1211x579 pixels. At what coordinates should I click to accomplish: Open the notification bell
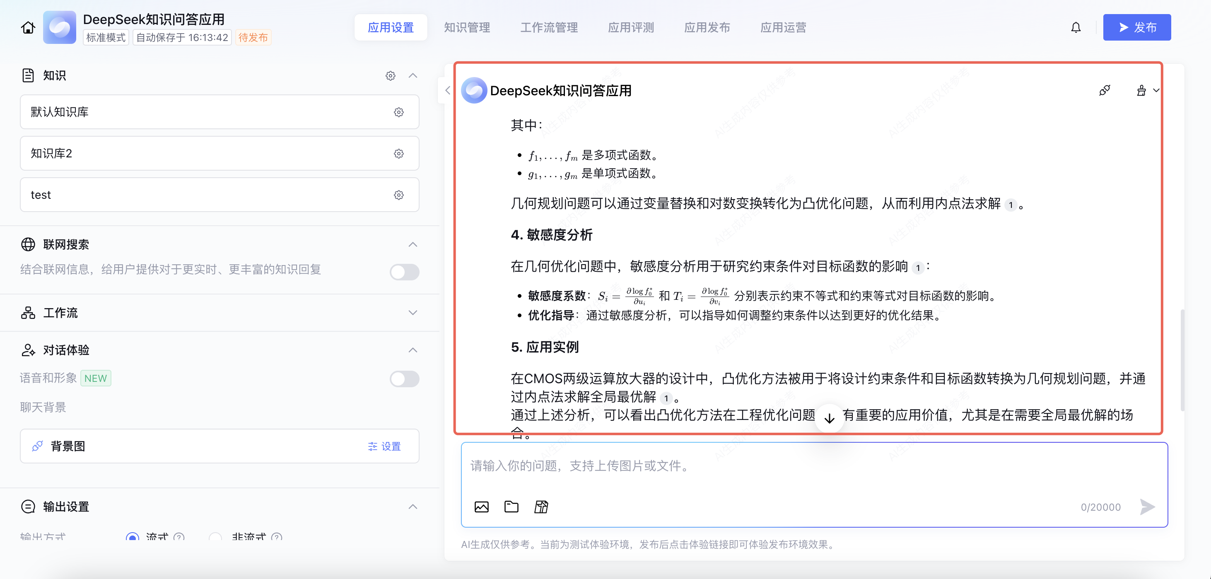[x=1076, y=28]
